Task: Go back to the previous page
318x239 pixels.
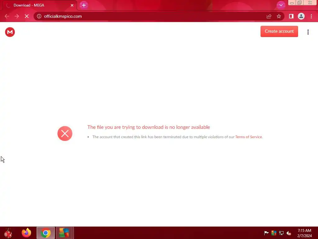Action: point(7,16)
